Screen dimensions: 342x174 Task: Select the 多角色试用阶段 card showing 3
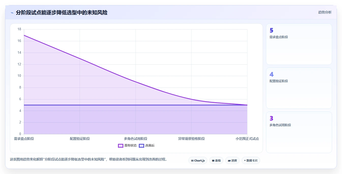(x=299, y=132)
